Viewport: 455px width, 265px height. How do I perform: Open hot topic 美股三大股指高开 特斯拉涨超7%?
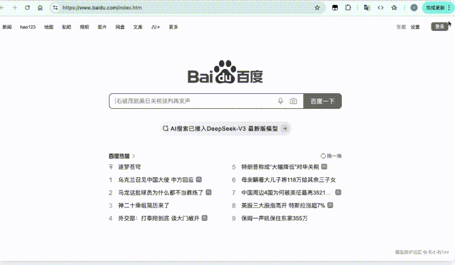(x=283, y=205)
